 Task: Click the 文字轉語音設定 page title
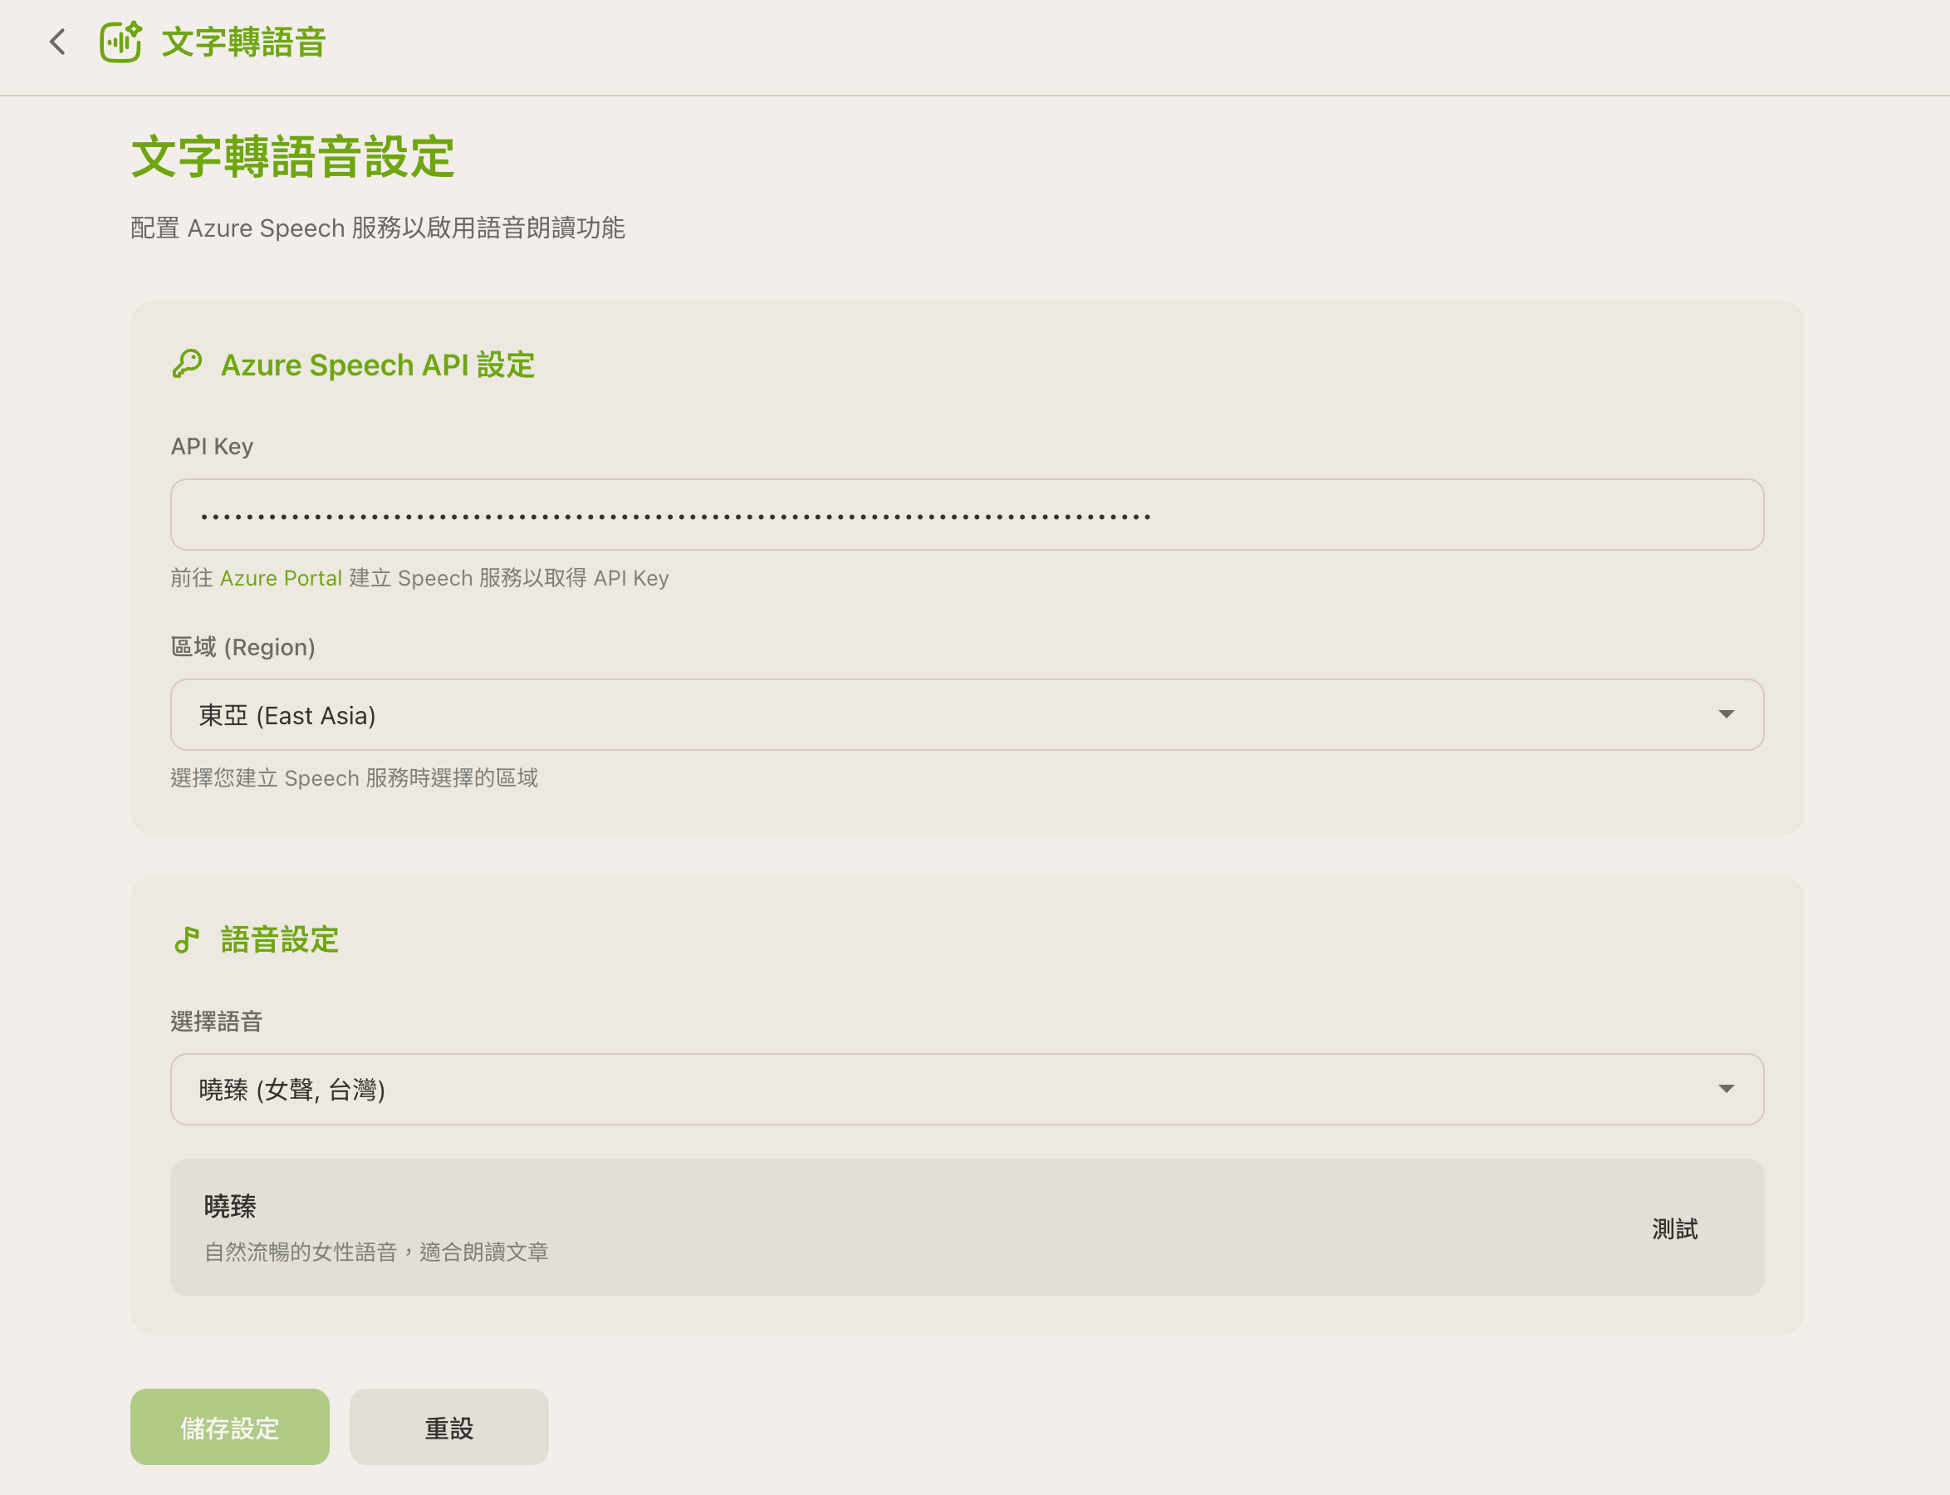[x=292, y=158]
